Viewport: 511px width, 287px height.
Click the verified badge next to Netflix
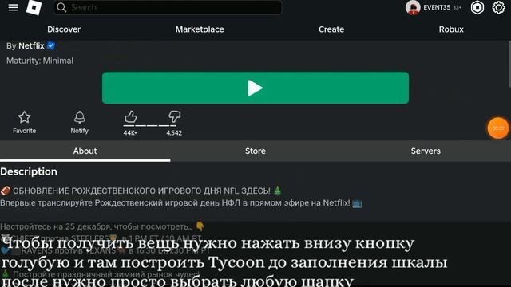pos(51,45)
